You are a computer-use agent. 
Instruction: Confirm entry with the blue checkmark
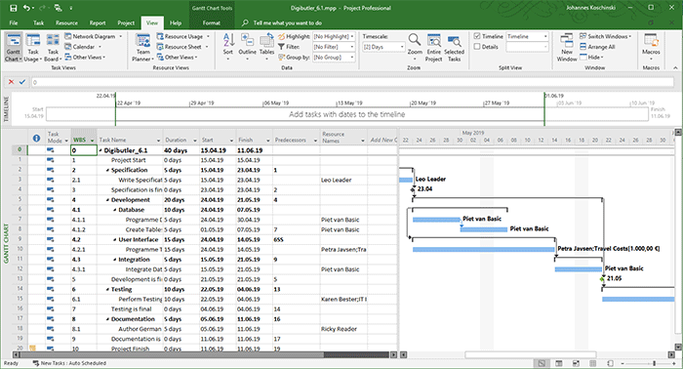(22, 82)
